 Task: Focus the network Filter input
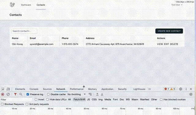pyautogui.click(x=16, y=99)
